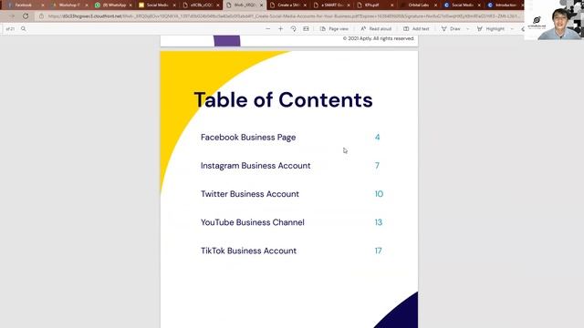
Task: Click the webcam video thumbnail
Action: pyautogui.click(x=554, y=20)
